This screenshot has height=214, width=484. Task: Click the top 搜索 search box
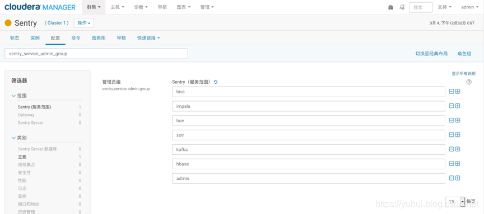421,7
